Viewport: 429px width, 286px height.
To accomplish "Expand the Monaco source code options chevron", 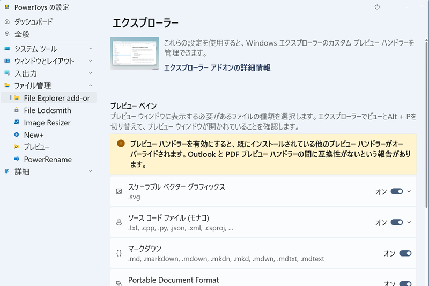I will click(409, 222).
